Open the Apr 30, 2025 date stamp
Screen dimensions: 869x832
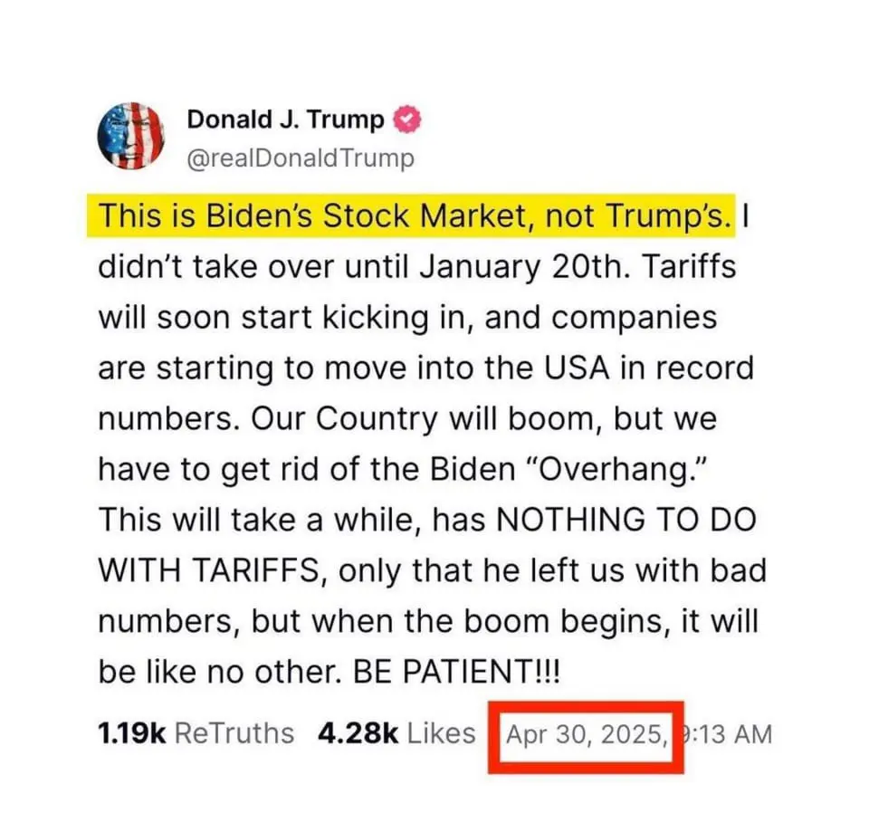pos(587,734)
